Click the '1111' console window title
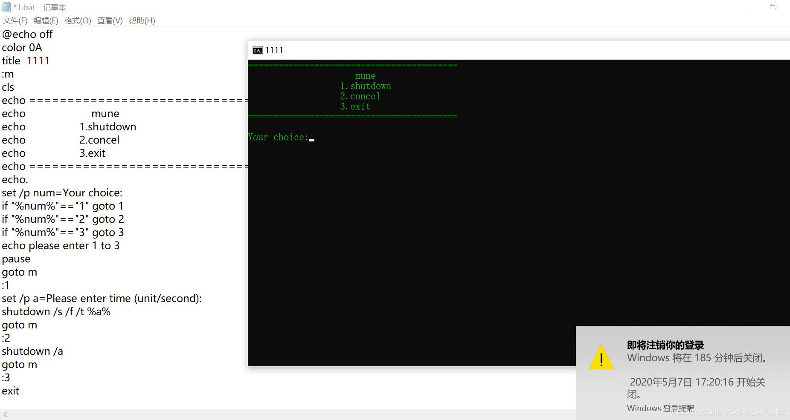Viewport: 790px width, 420px height. (274, 50)
